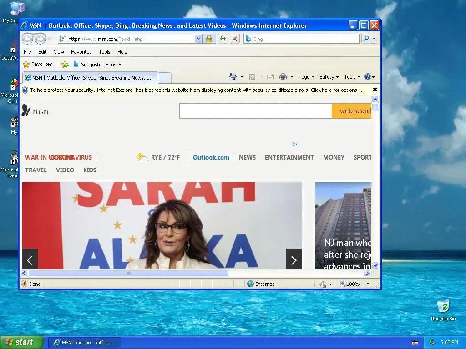The height and width of the screenshot is (349, 466).
Task: Click the Refresh page icon
Action: pos(223,39)
